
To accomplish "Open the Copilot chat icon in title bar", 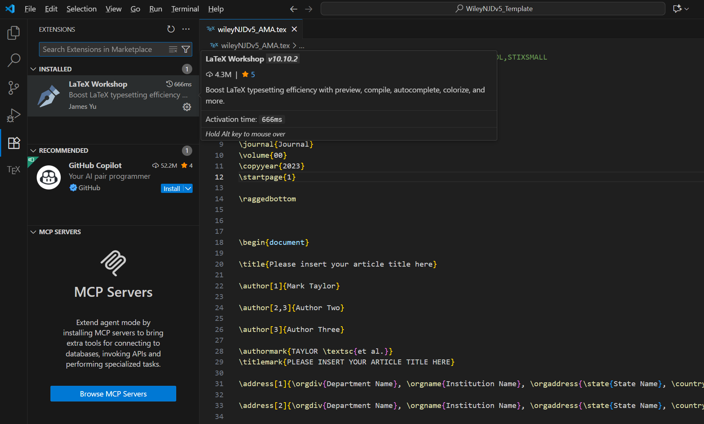I will pyautogui.click(x=677, y=9).
